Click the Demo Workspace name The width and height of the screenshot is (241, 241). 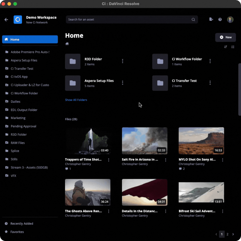click(41, 18)
